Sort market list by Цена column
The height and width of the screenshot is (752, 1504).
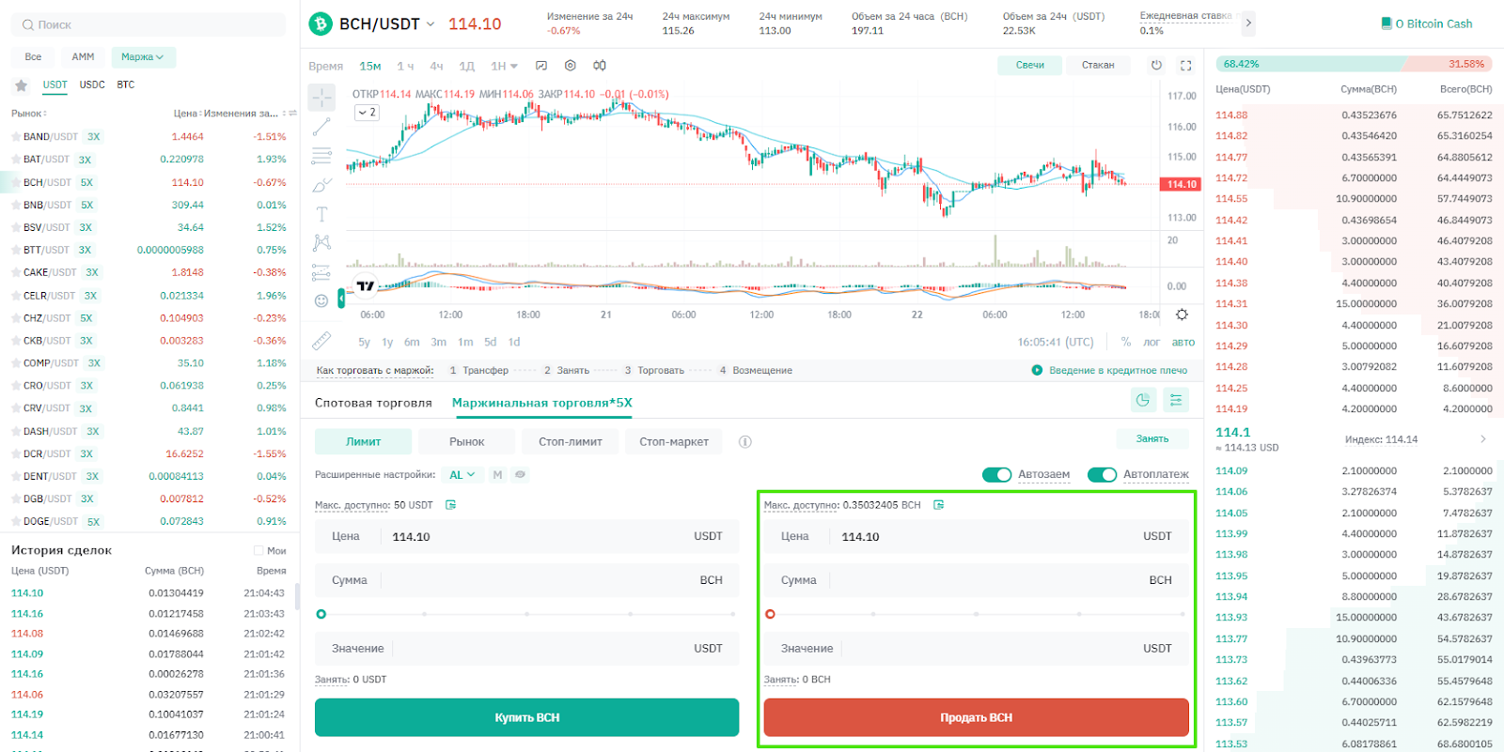pyautogui.click(x=188, y=114)
